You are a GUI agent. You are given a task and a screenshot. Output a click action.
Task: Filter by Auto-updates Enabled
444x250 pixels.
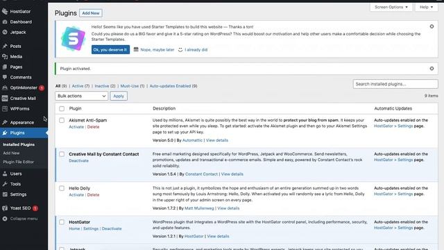pyautogui.click(x=173, y=86)
